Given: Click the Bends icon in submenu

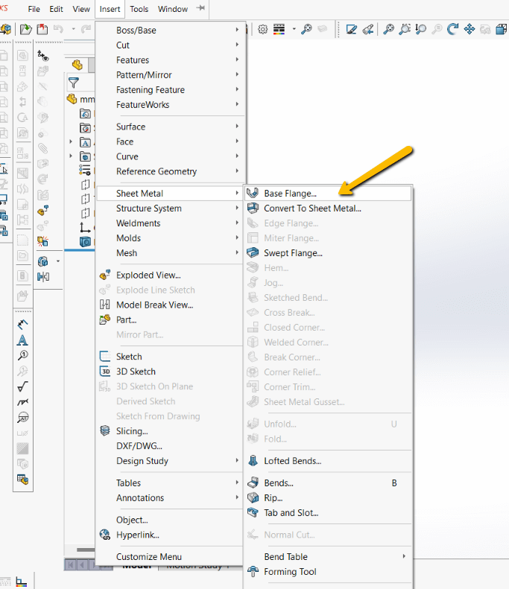Looking at the screenshot, I should (x=253, y=483).
